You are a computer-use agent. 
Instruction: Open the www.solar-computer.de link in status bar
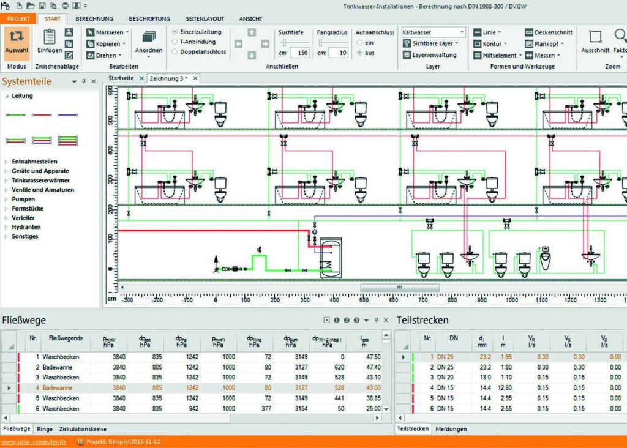pyautogui.click(x=34, y=442)
